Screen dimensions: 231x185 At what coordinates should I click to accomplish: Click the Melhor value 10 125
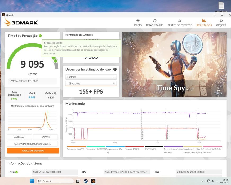(x=50, y=98)
